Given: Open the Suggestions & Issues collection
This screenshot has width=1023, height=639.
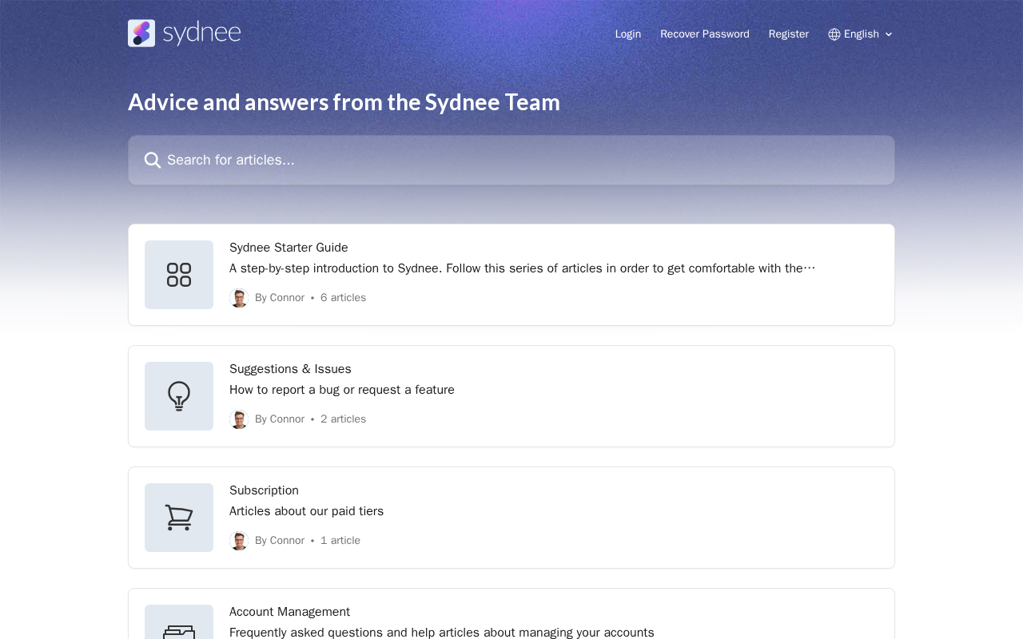Looking at the screenshot, I should (290, 369).
